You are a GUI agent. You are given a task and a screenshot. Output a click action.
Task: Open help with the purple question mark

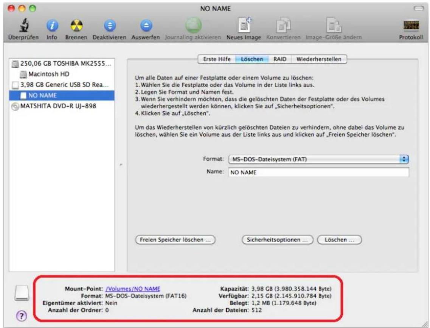[x=22, y=316]
